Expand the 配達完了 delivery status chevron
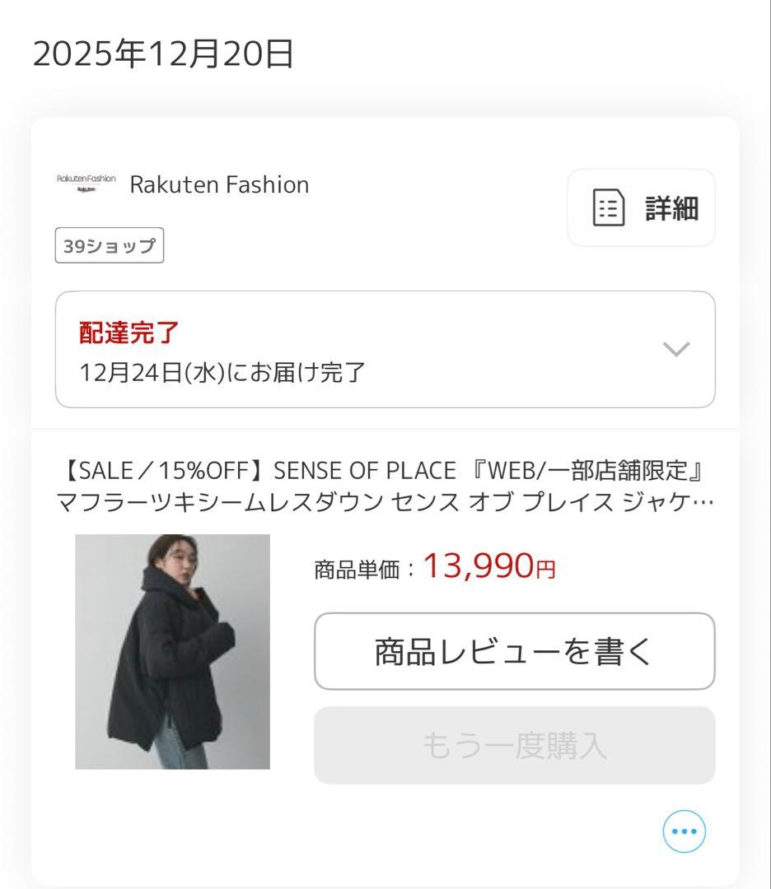The width and height of the screenshot is (771, 889). pyautogui.click(x=676, y=349)
